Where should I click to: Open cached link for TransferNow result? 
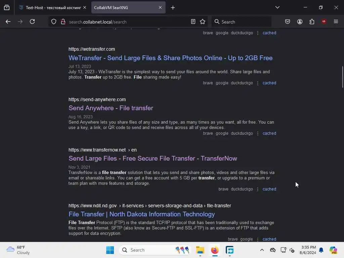pos(269,189)
